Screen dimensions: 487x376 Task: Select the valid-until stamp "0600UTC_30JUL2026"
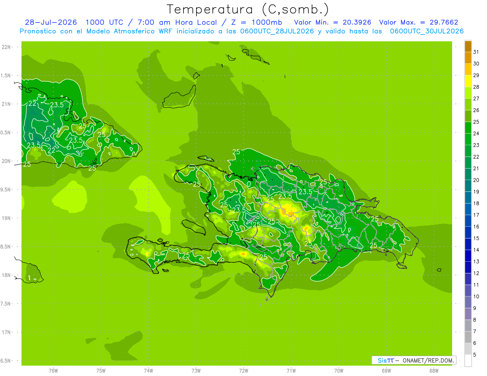click(427, 31)
